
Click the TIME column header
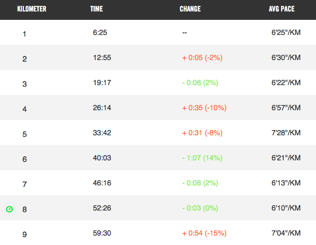(97, 9)
